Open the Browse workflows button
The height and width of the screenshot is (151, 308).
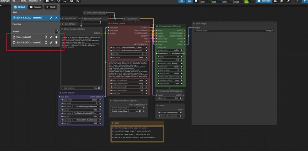pos(35,7)
